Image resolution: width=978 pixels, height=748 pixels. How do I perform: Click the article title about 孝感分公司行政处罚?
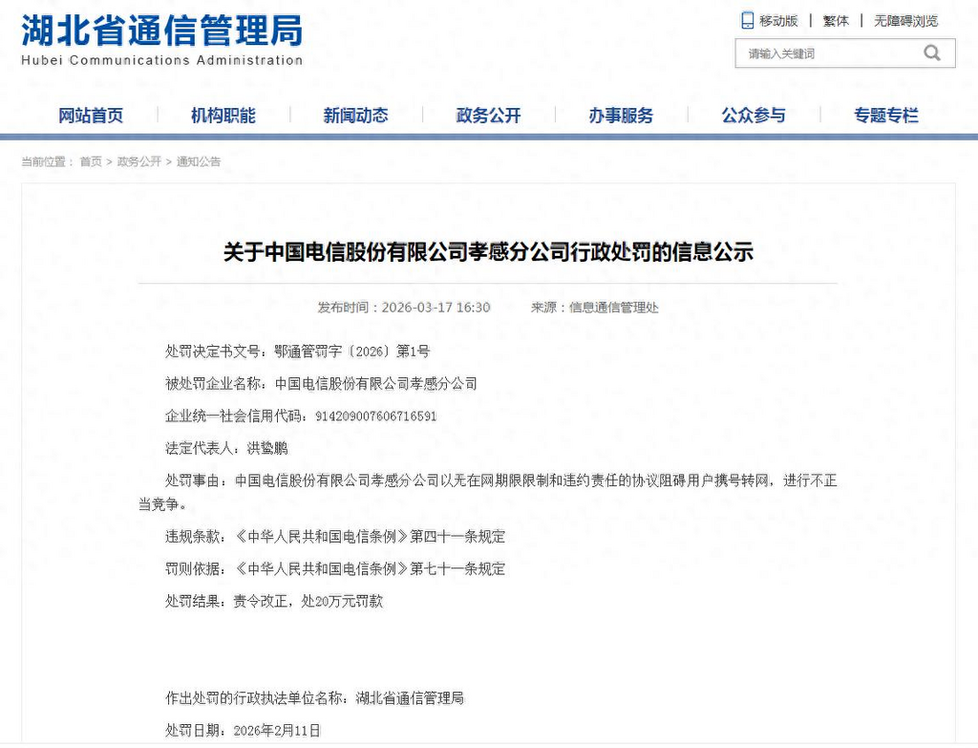pyautogui.click(x=488, y=252)
